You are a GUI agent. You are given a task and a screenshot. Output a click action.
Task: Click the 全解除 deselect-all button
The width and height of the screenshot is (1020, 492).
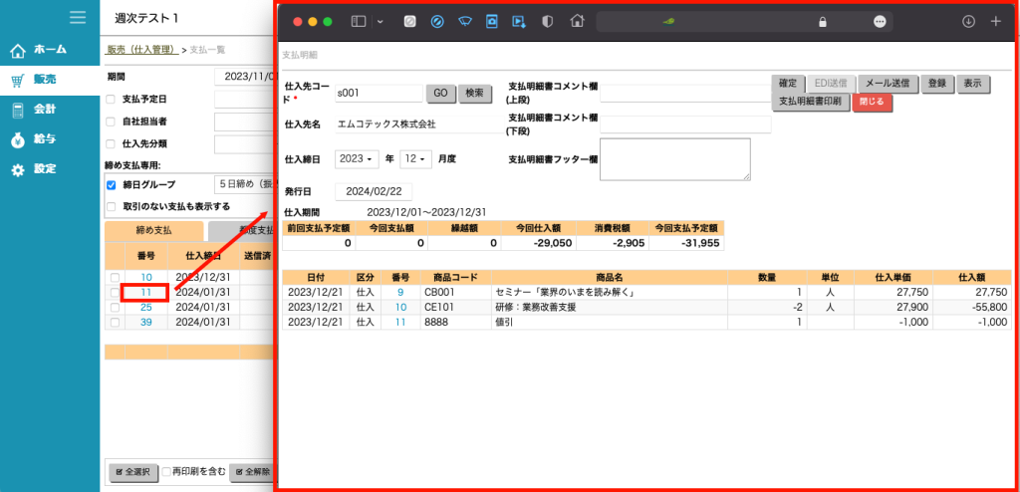[251, 472]
